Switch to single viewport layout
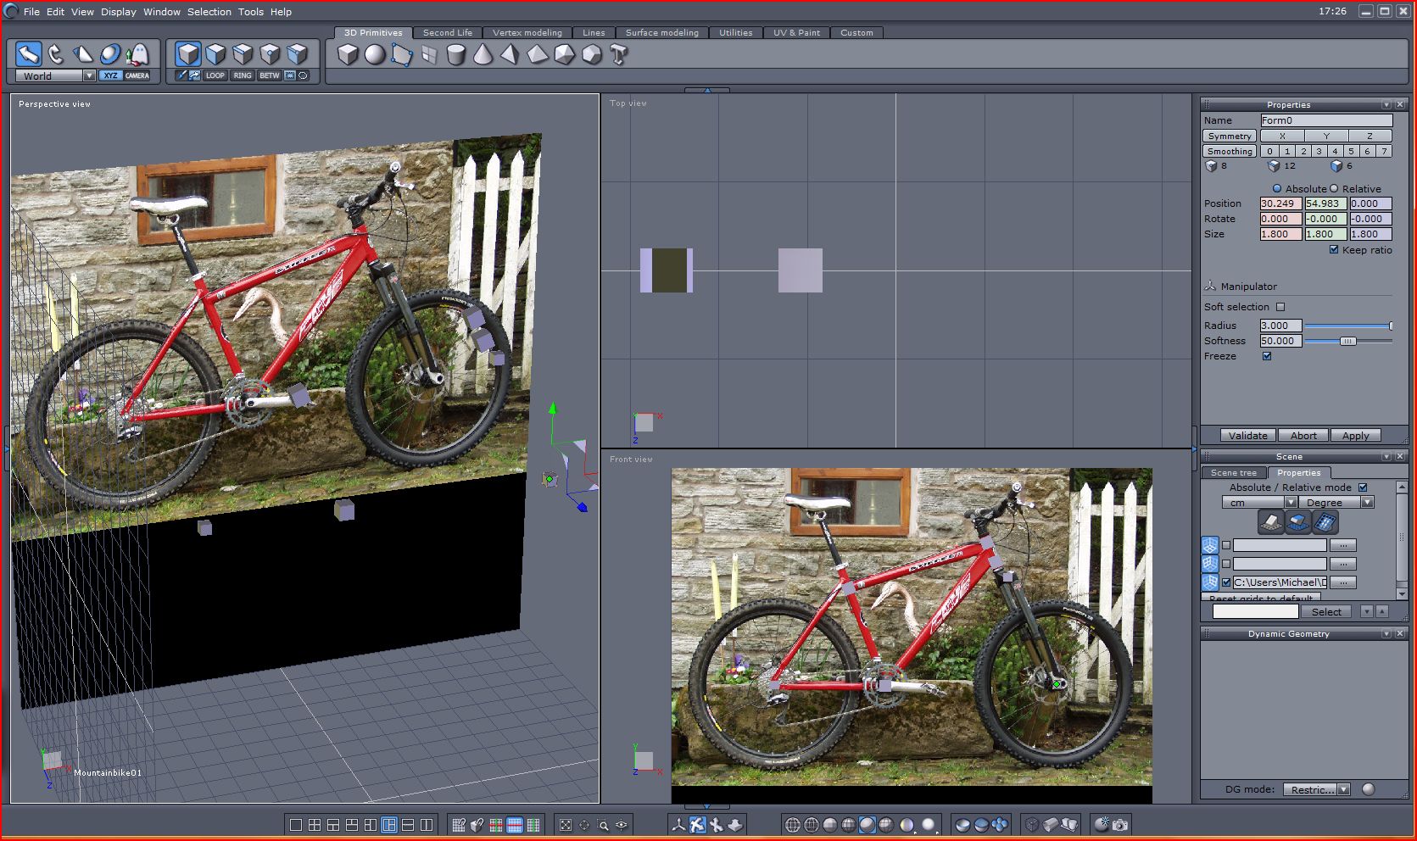Viewport: 1417px width, 841px height. click(296, 824)
